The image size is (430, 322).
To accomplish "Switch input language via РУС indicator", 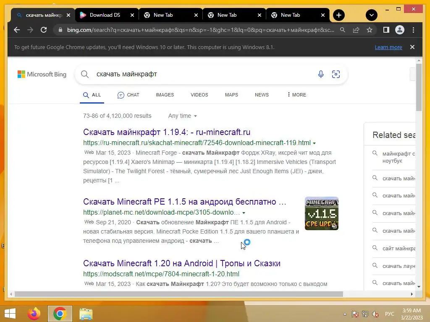I will click(x=389, y=314).
